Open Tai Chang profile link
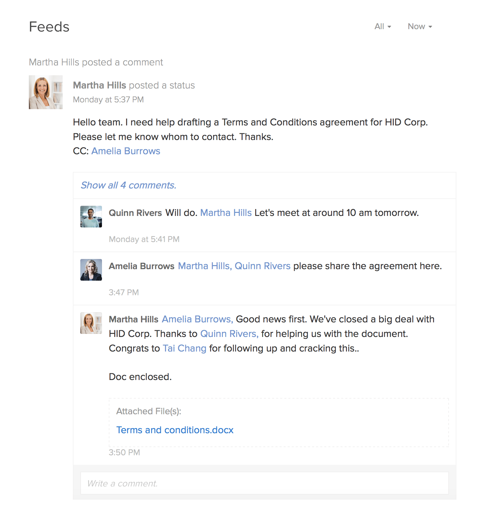This screenshot has height=520, width=493. [x=184, y=348]
